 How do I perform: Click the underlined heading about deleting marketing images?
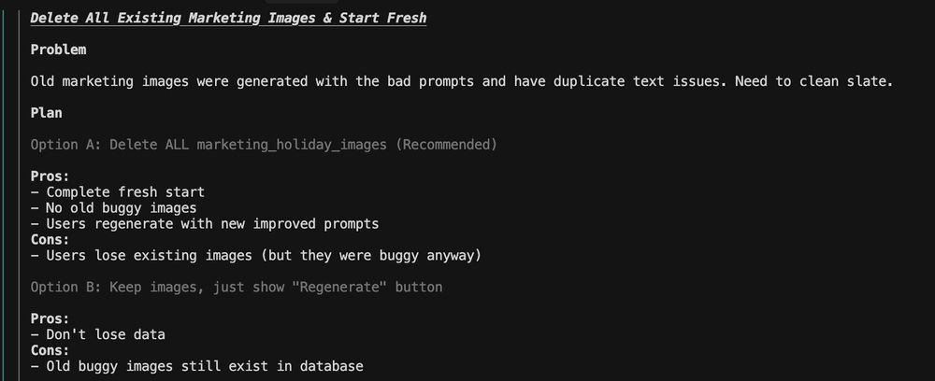tap(228, 18)
